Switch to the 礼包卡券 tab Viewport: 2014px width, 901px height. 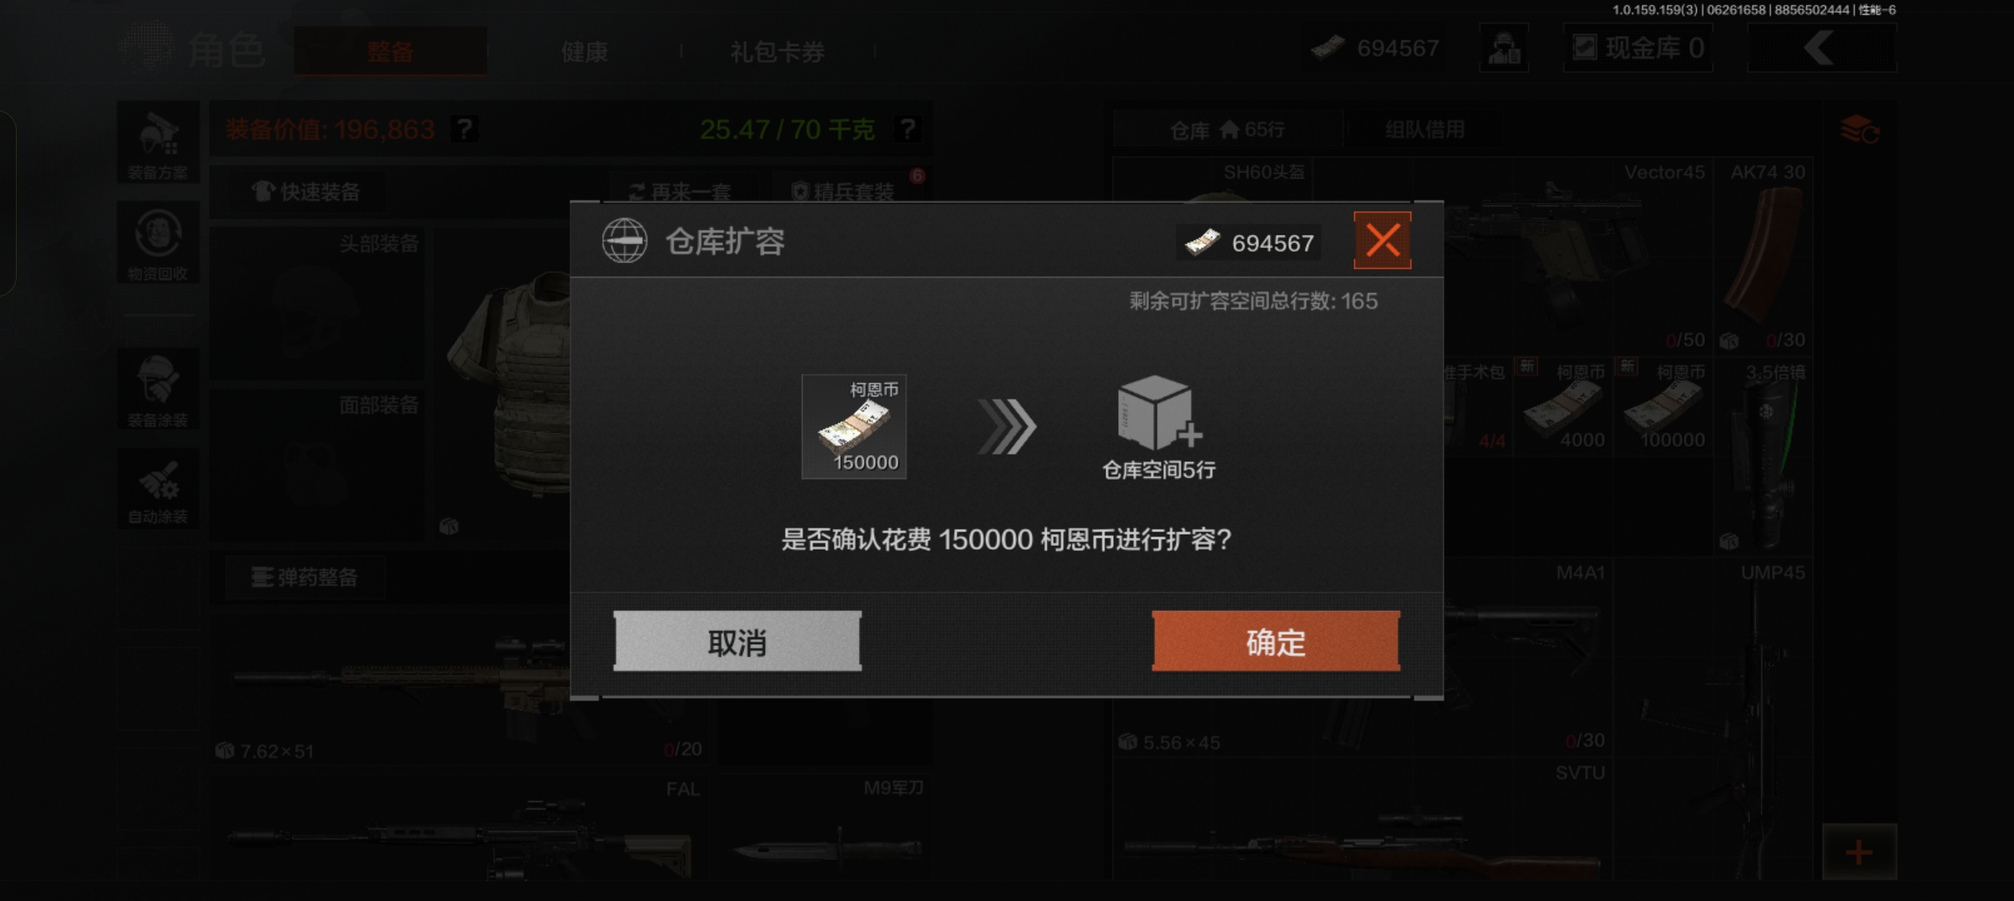tap(777, 52)
